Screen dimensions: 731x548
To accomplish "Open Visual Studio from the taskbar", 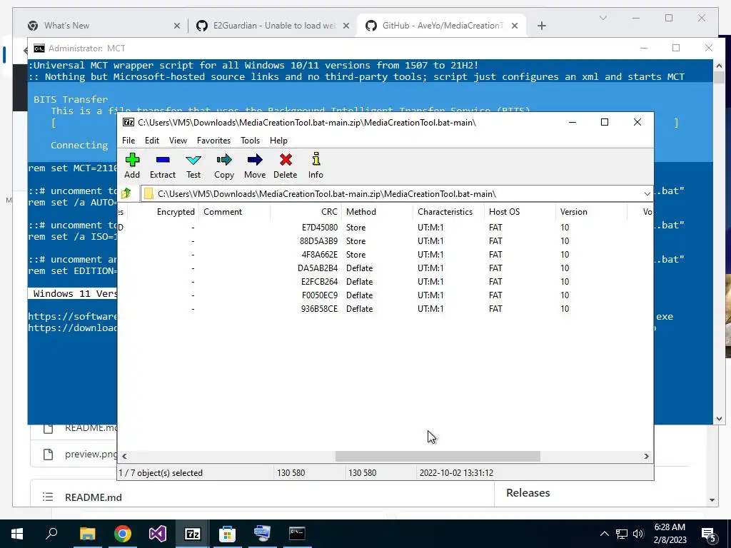I will point(158,534).
